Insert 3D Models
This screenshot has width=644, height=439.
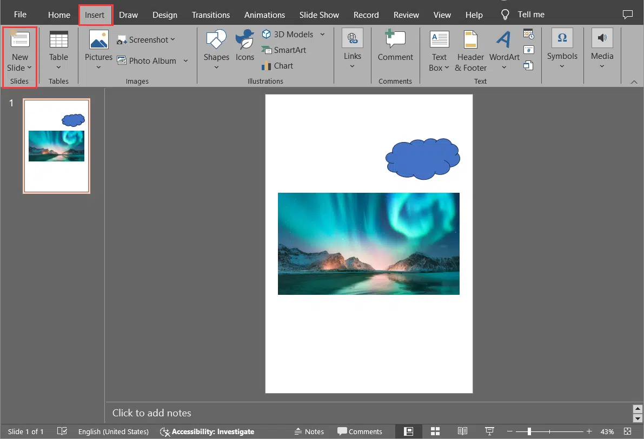click(289, 34)
